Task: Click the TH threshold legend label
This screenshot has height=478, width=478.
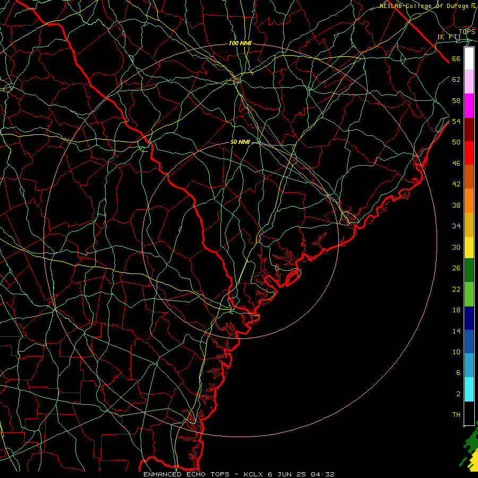Action: pos(456,415)
